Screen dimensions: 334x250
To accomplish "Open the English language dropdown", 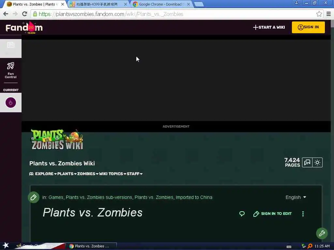I will pos(296,197).
